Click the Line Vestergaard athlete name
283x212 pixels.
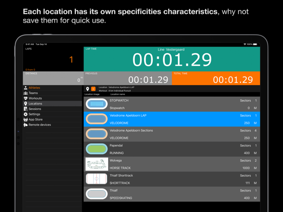pos(171,49)
